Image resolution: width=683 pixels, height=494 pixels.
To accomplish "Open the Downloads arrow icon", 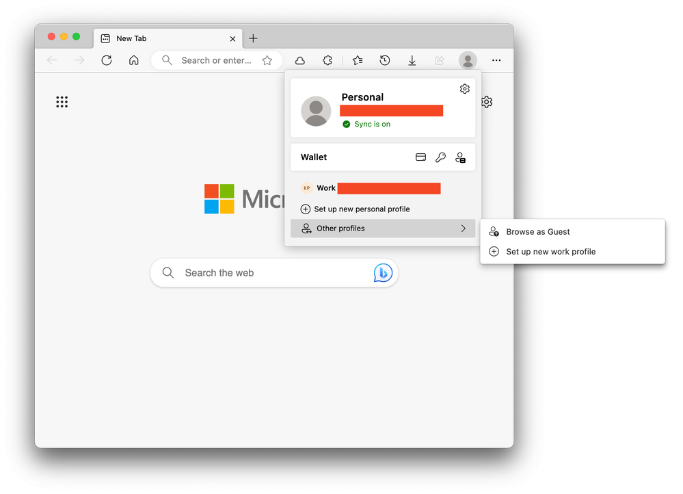I will click(x=412, y=61).
